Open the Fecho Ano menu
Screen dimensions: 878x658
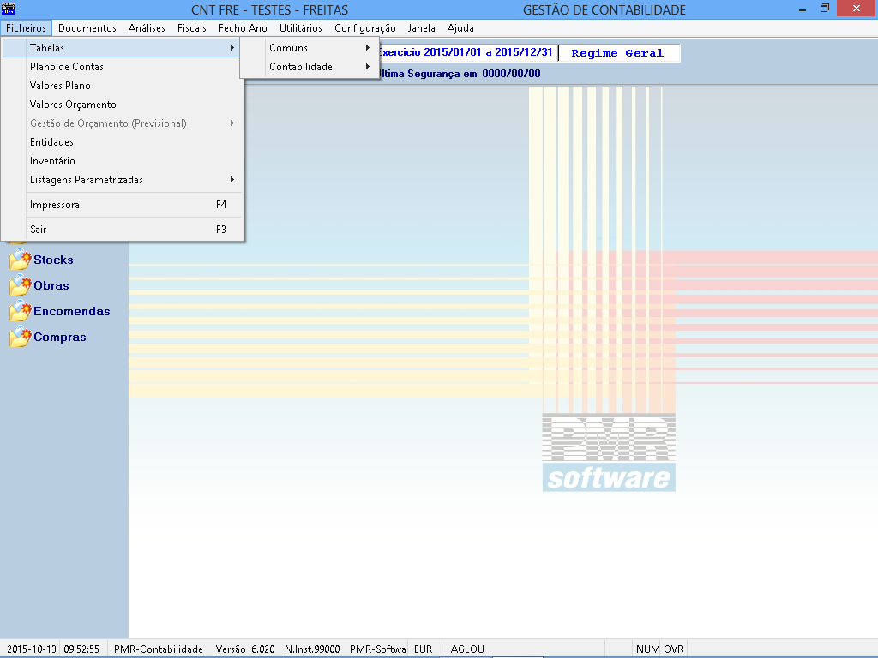(x=243, y=28)
